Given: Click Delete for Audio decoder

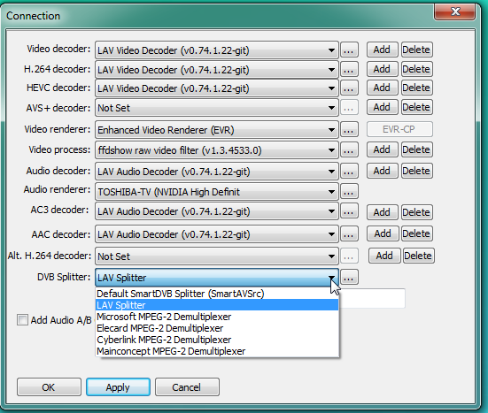Looking at the screenshot, I should coord(417,171).
